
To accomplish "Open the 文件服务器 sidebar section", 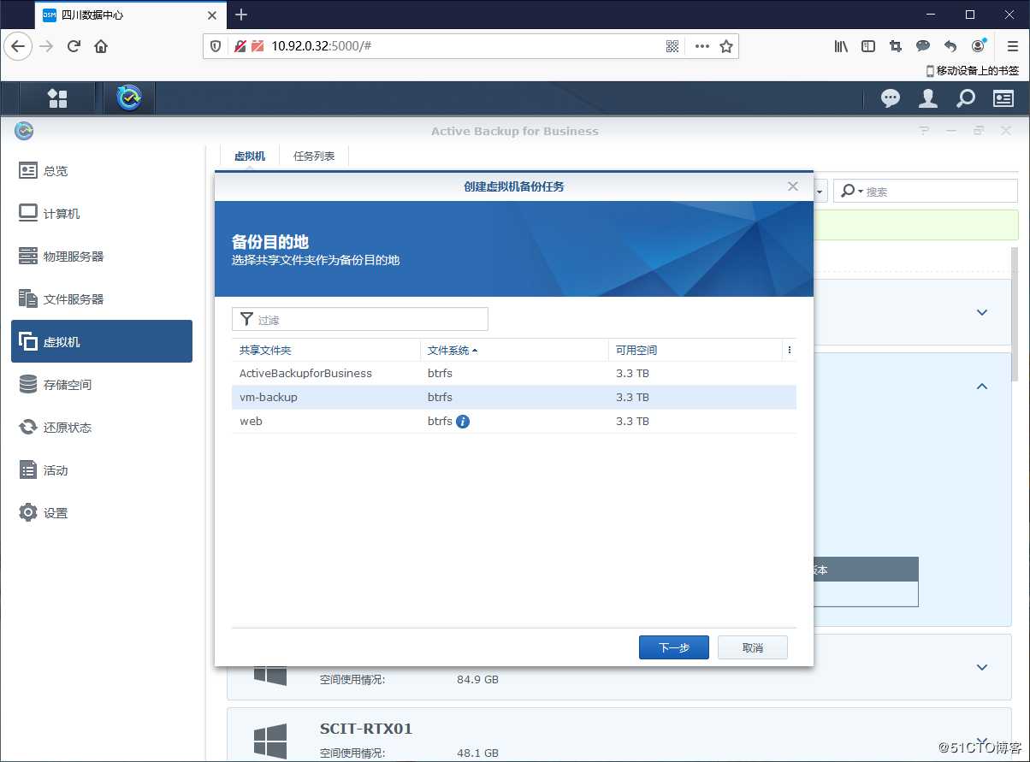I will (102, 298).
